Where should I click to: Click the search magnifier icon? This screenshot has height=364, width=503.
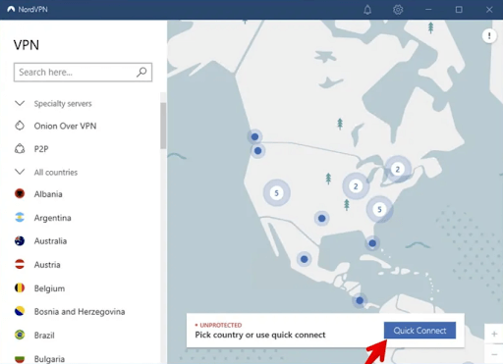tap(141, 72)
